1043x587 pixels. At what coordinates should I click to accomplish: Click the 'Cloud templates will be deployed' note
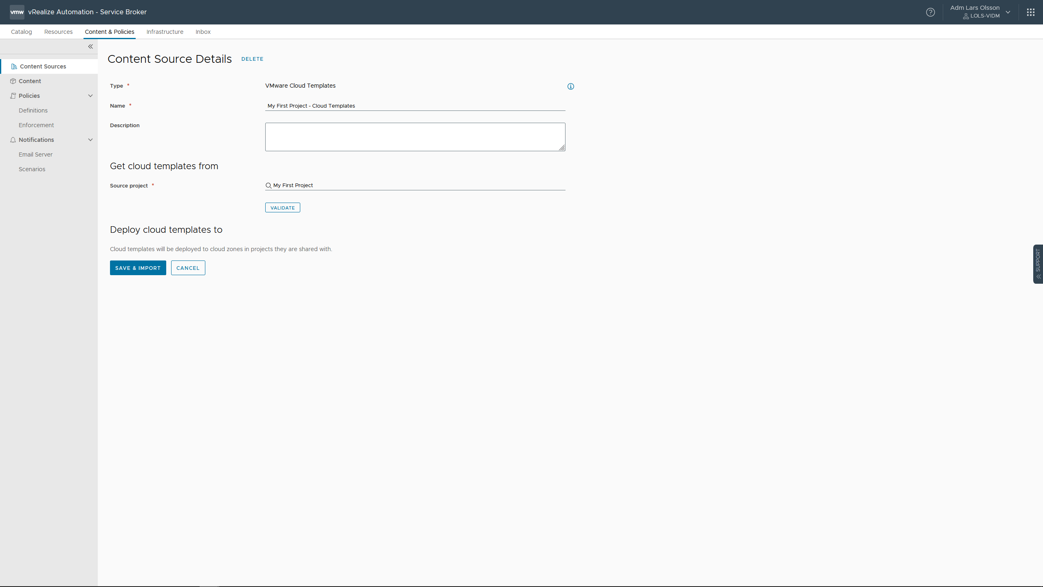pyautogui.click(x=221, y=249)
